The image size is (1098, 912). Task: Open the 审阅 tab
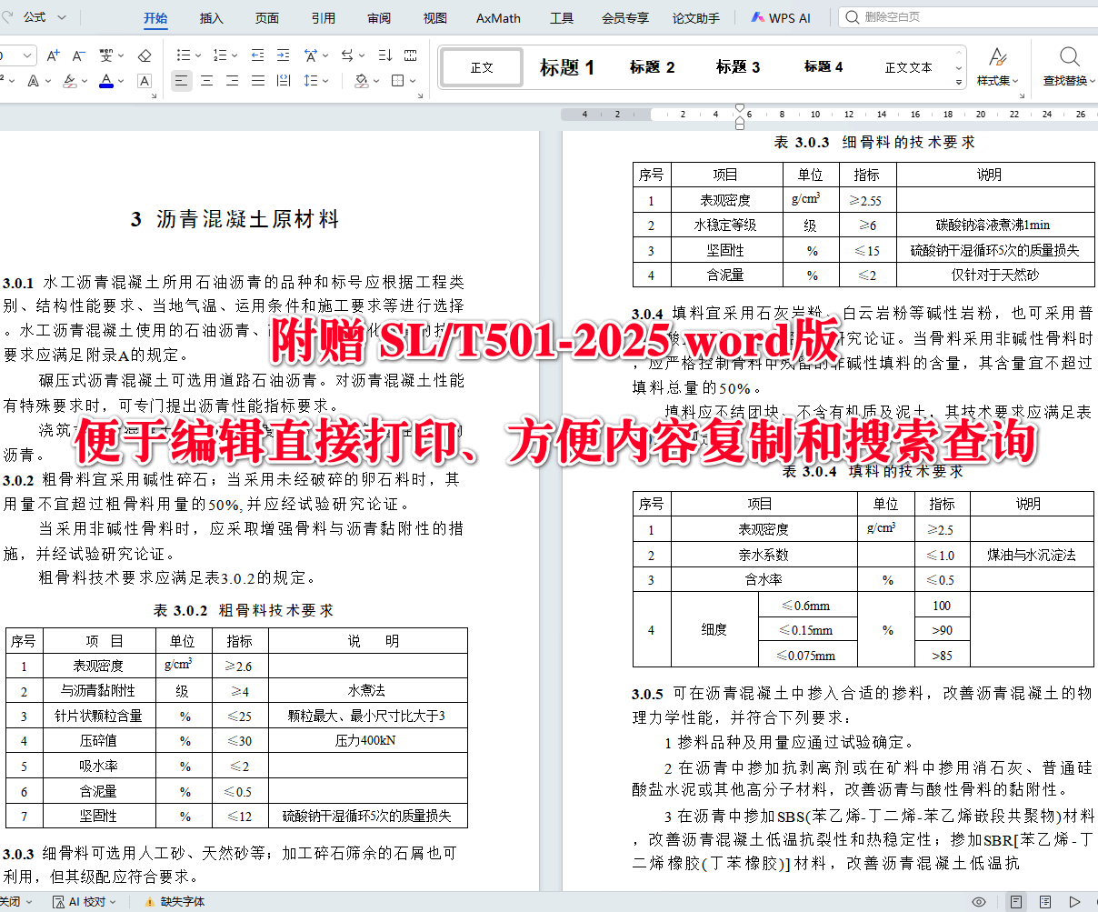(379, 18)
